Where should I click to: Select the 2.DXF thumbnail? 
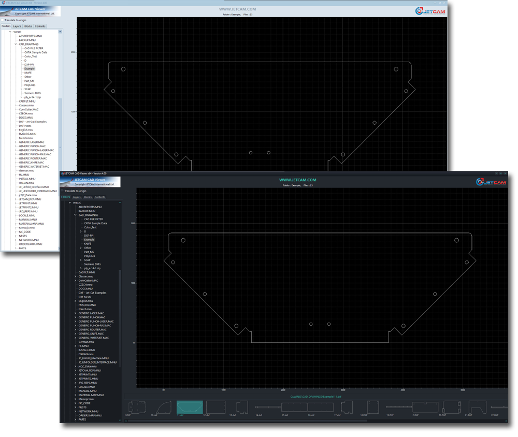425,407
